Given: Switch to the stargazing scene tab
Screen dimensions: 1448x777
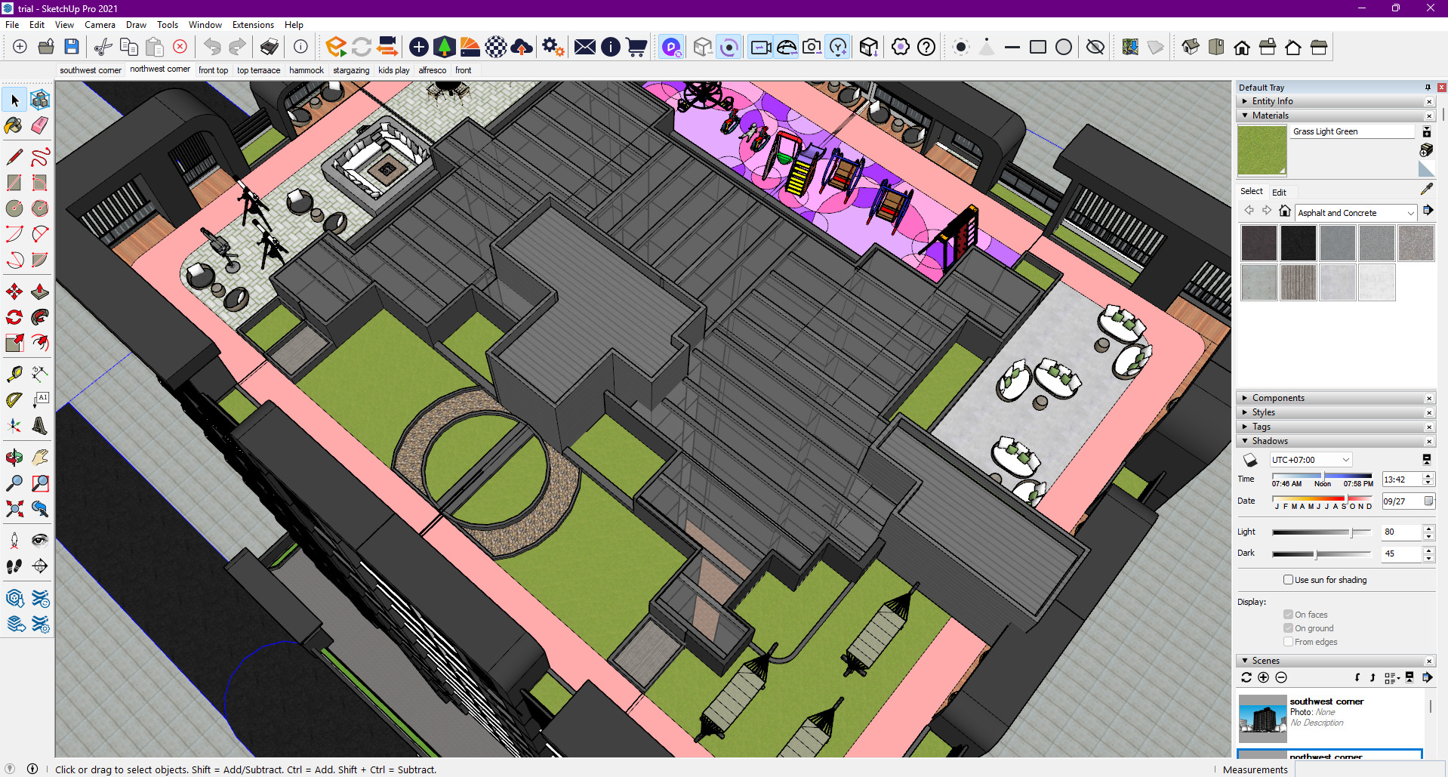Looking at the screenshot, I should coord(351,70).
